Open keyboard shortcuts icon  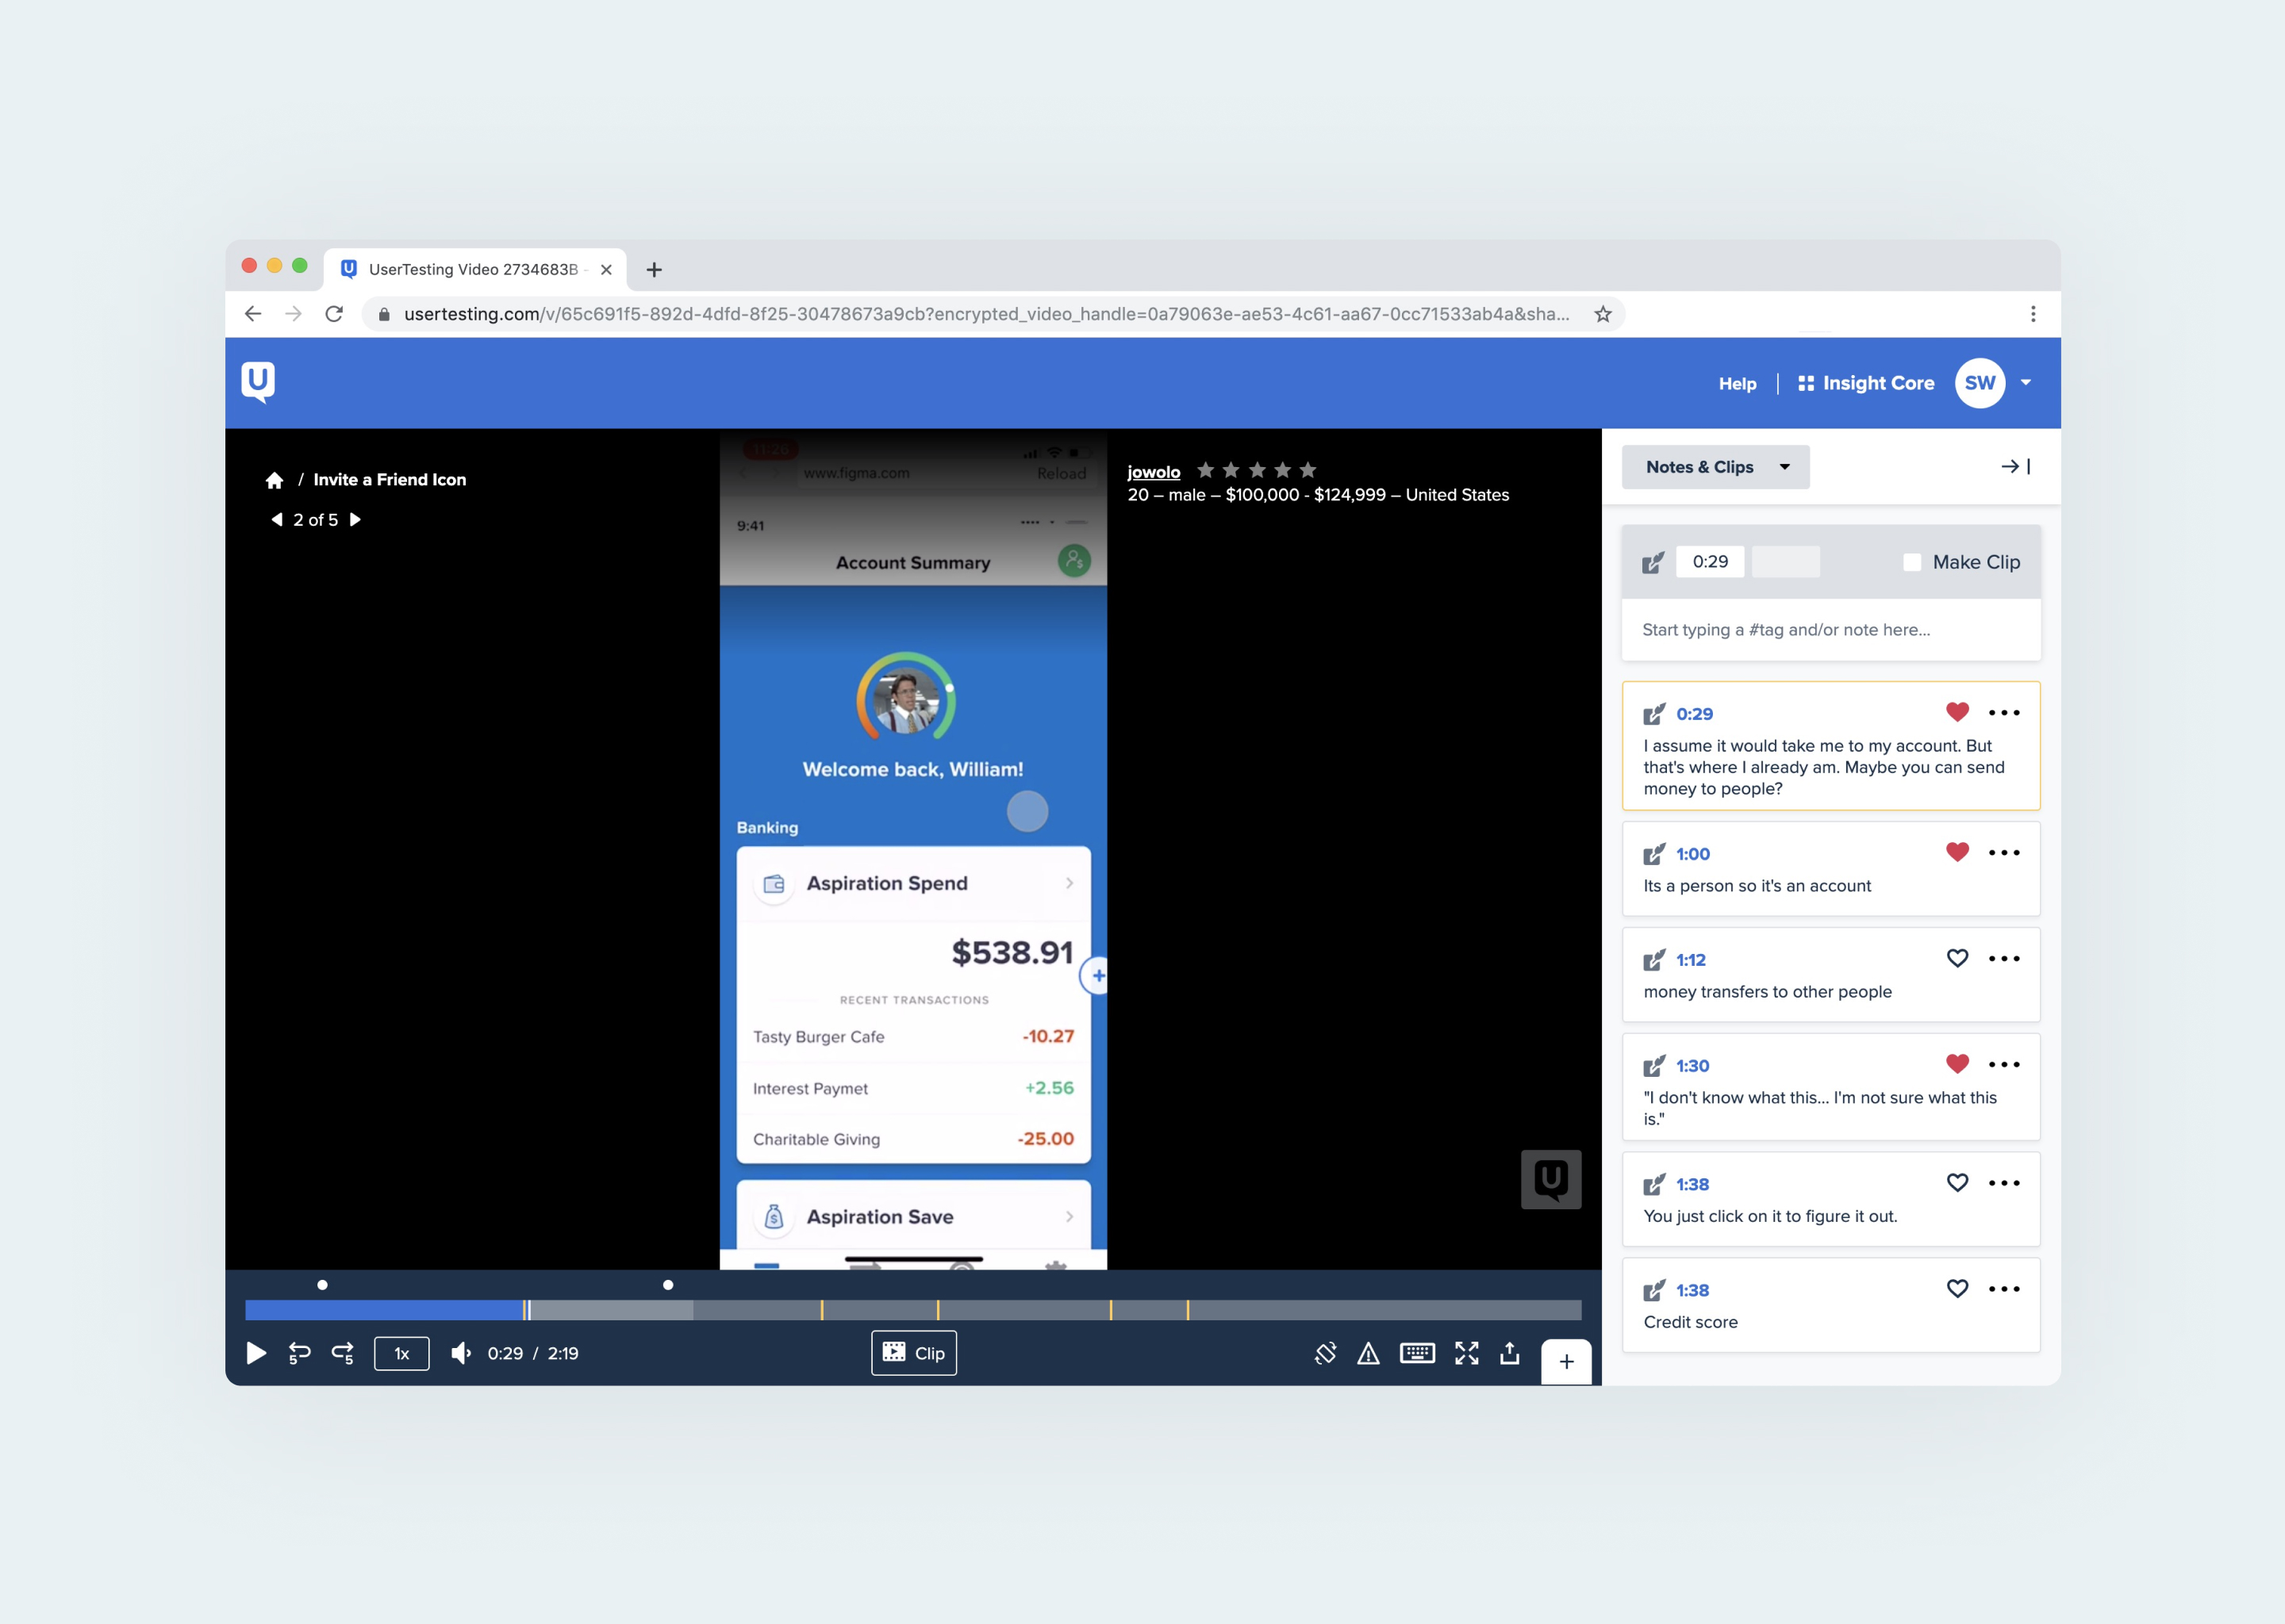[1418, 1353]
